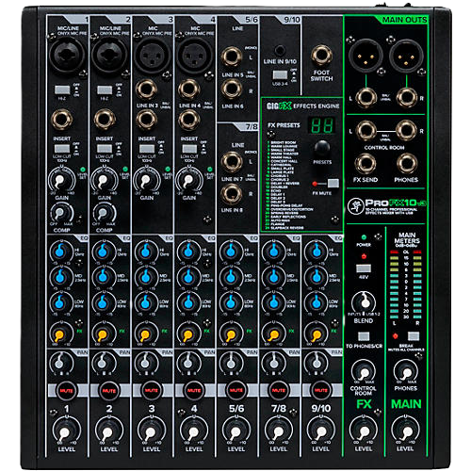Mute channel 1 with its red MUTE button

click(66, 391)
